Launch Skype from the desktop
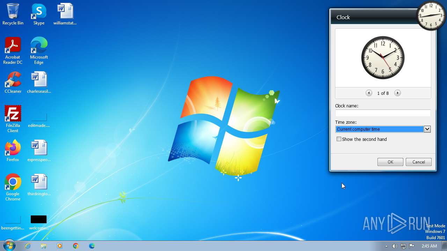This screenshot has width=447, height=251. coord(39,14)
